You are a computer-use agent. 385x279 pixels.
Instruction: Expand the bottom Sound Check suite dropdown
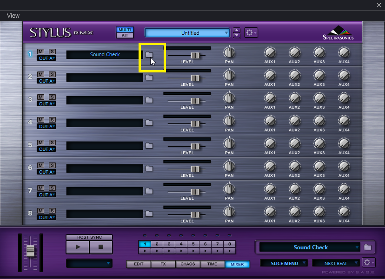[x=310, y=247]
